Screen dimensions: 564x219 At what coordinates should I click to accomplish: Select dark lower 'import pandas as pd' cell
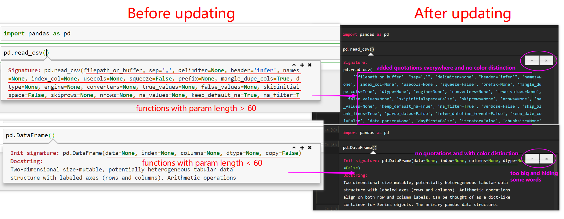click(449, 133)
